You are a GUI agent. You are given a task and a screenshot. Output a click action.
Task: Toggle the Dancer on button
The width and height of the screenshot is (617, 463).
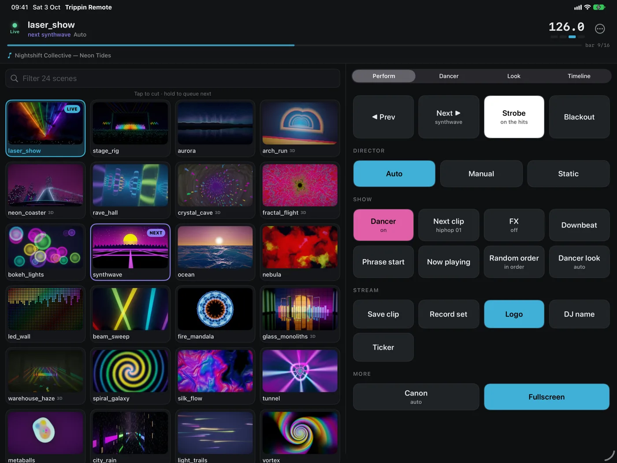(x=383, y=225)
